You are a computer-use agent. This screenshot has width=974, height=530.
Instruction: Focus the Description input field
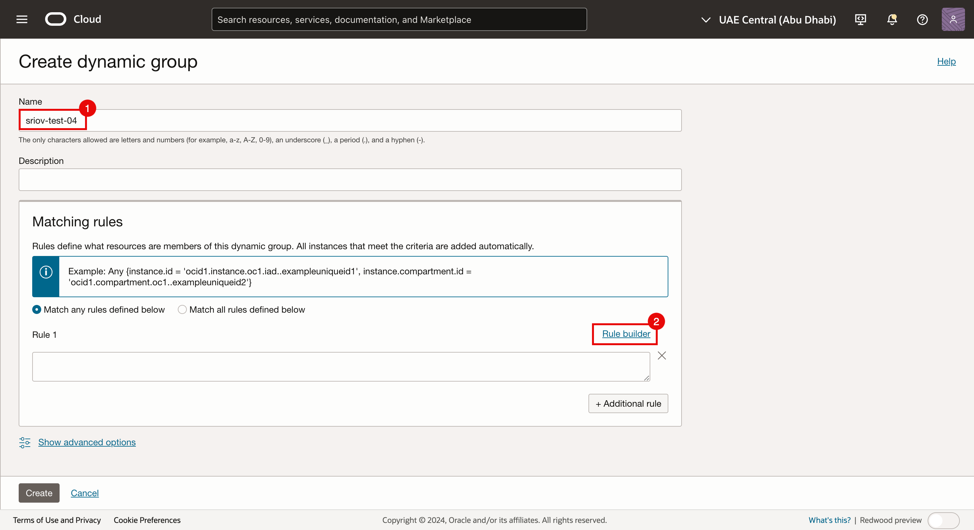click(x=350, y=180)
